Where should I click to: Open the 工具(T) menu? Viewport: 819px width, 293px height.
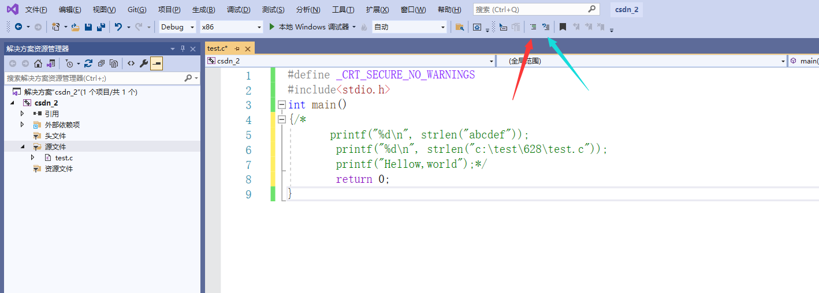click(343, 10)
